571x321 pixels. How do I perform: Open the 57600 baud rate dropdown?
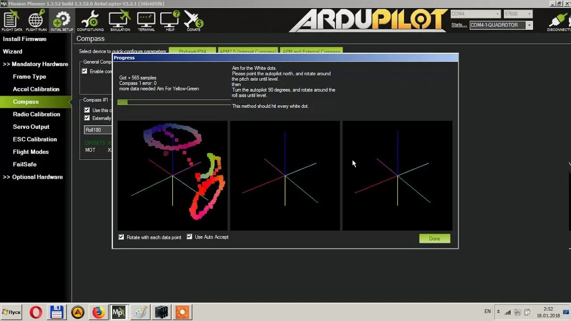pos(518,14)
